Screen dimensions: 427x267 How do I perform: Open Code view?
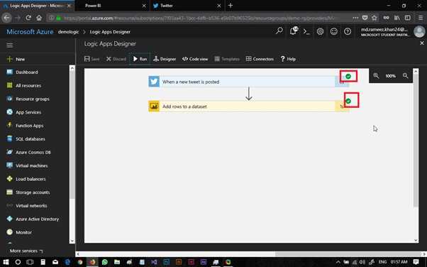pos(195,59)
